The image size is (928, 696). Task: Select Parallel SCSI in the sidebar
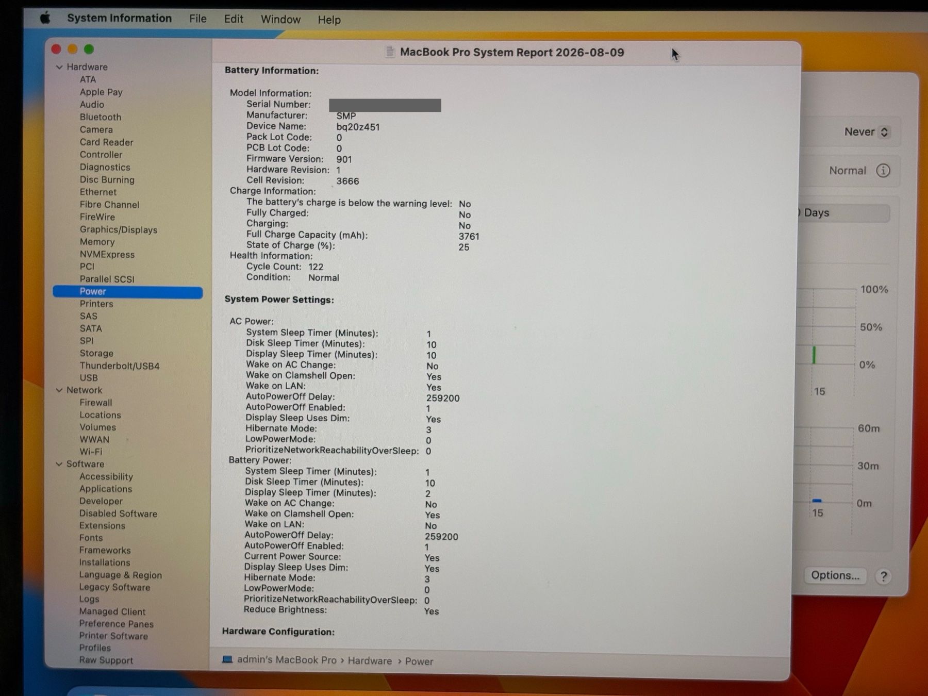coord(107,279)
